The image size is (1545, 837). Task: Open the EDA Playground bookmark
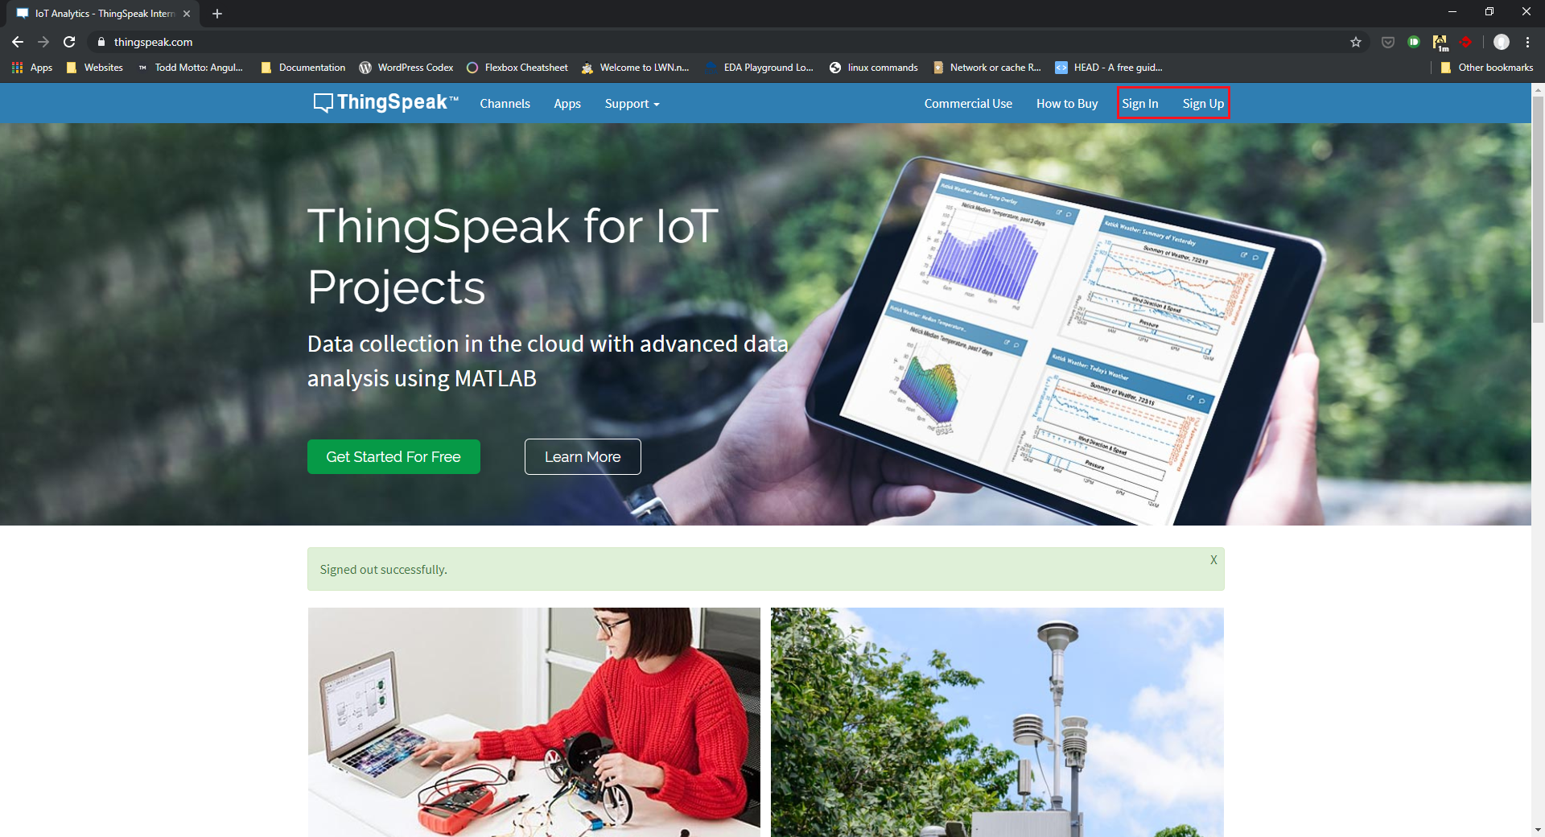coord(760,68)
